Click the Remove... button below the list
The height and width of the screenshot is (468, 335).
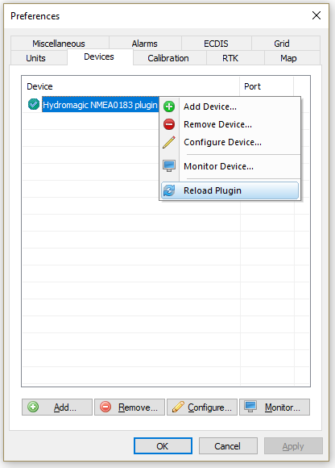click(130, 407)
